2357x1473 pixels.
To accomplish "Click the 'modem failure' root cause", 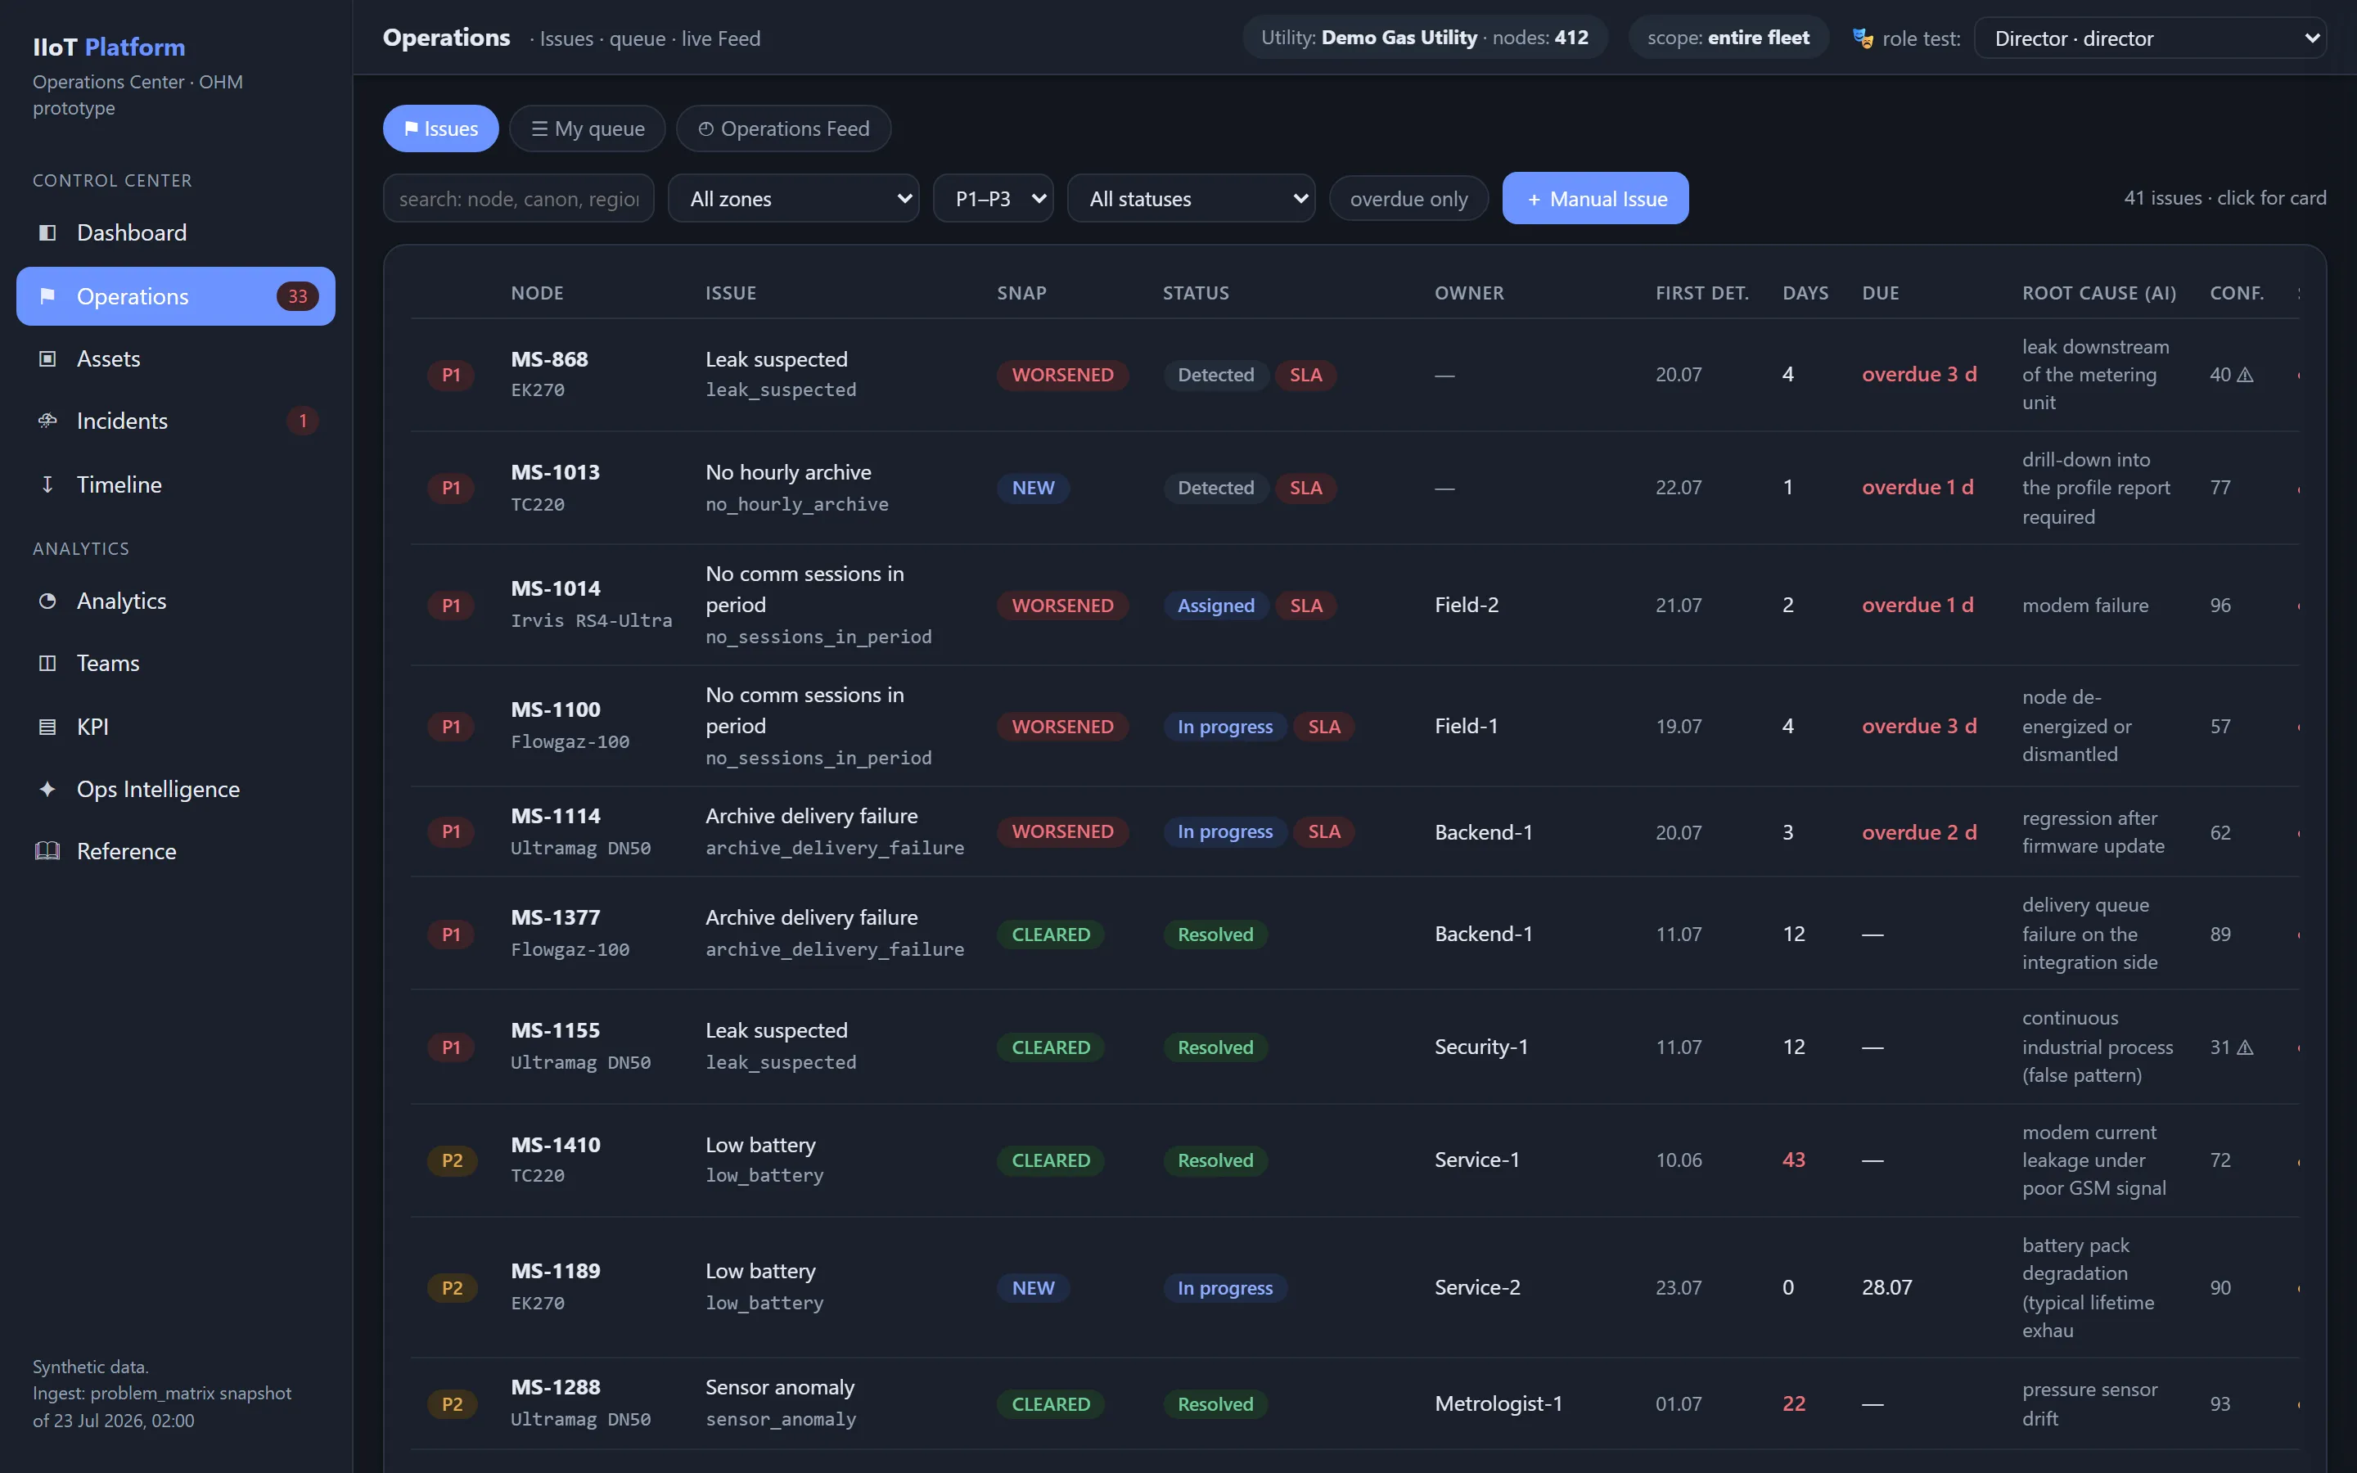I will [x=2085, y=605].
